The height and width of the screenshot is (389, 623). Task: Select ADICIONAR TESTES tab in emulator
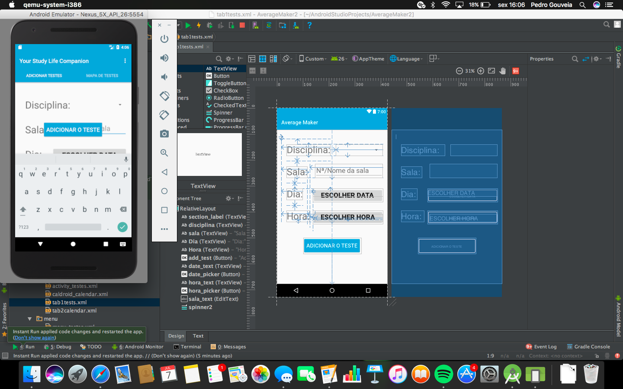pyautogui.click(x=44, y=76)
